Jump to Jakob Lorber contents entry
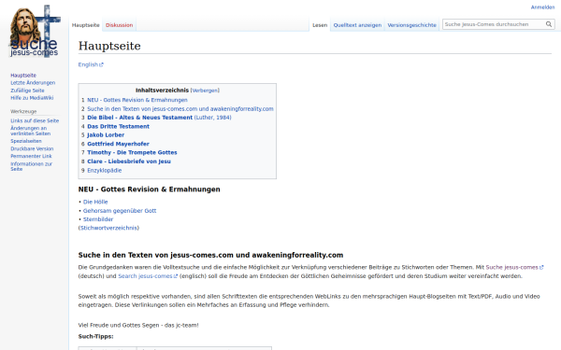The image size is (561, 350). point(106,135)
